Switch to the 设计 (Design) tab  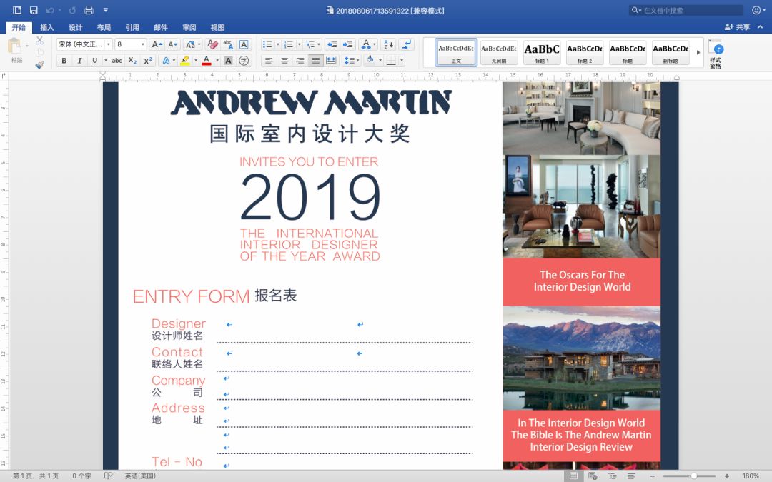(x=75, y=28)
